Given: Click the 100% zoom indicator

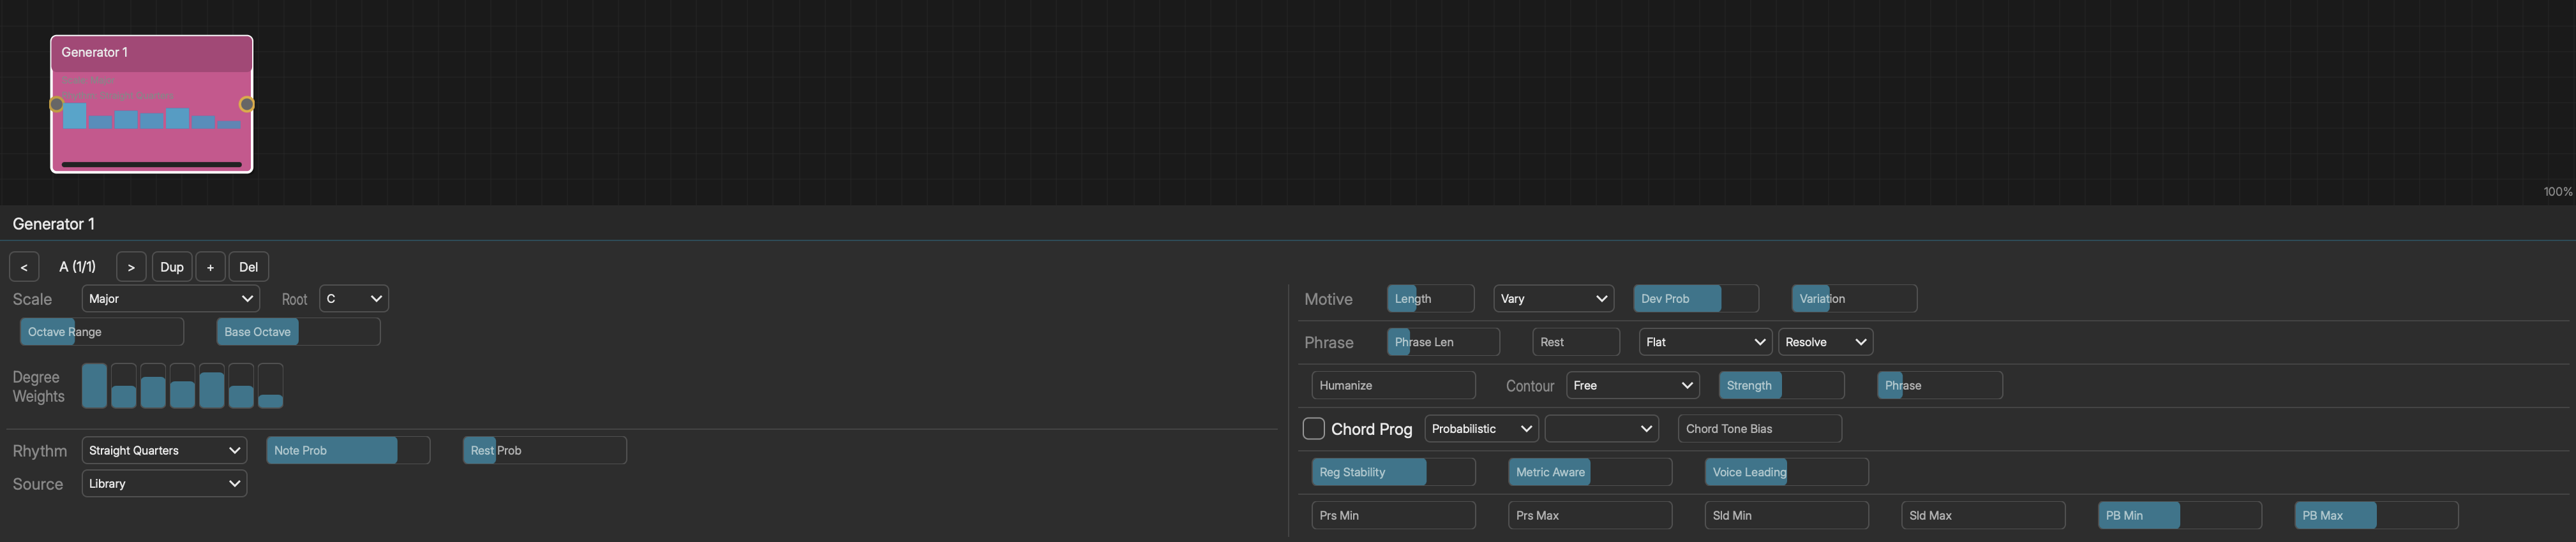Looking at the screenshot, I should [2557, 192].
